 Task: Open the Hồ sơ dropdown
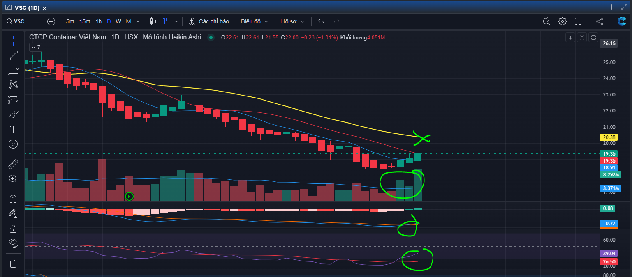tap(293, 21)
